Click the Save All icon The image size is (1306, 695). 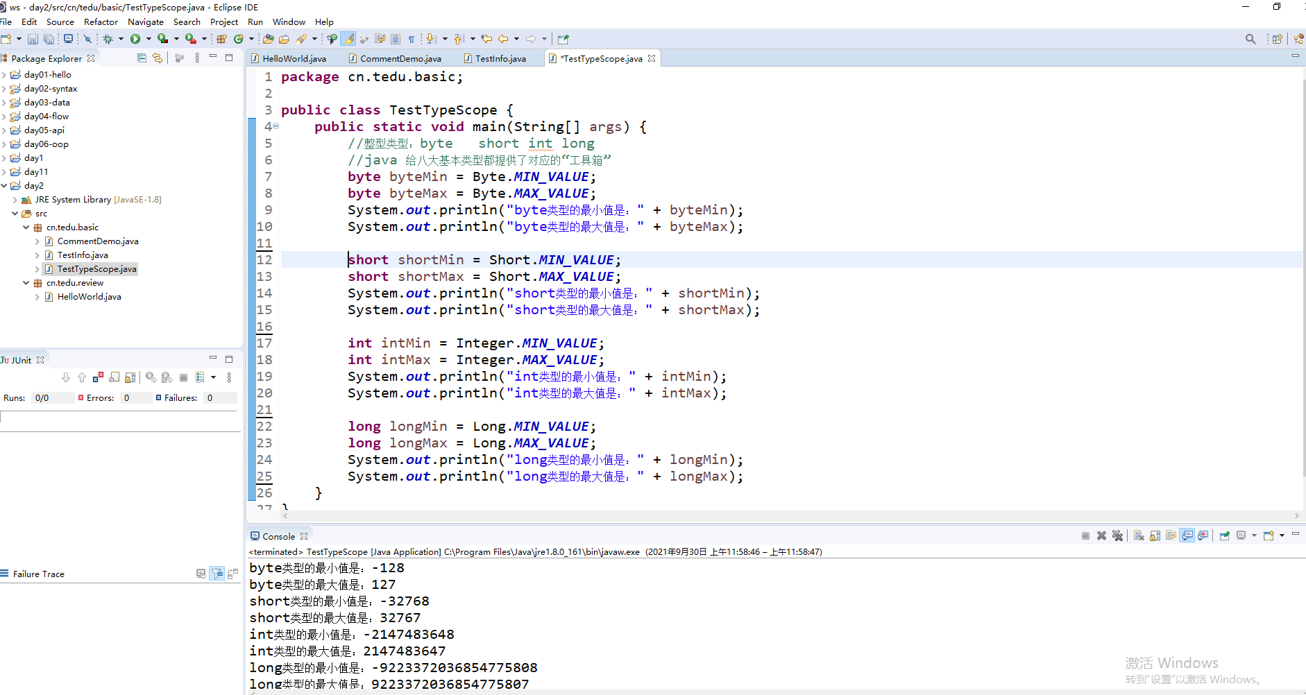[x=49, y=40]
